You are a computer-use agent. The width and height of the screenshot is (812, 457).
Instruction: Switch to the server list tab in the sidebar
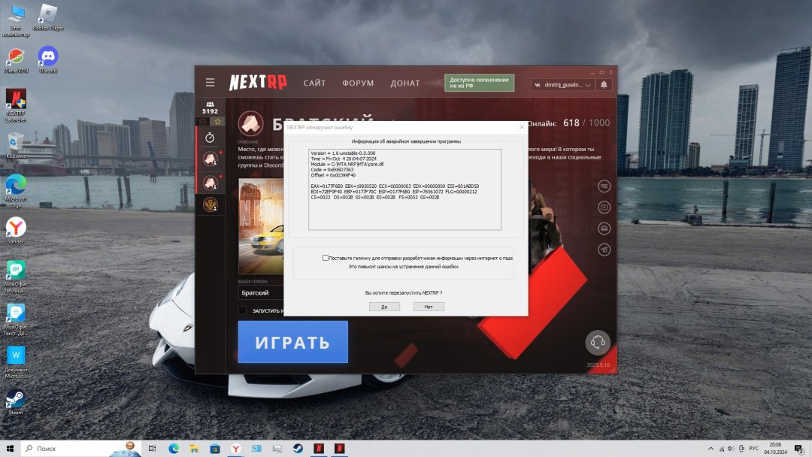click(x=203, y=122)
